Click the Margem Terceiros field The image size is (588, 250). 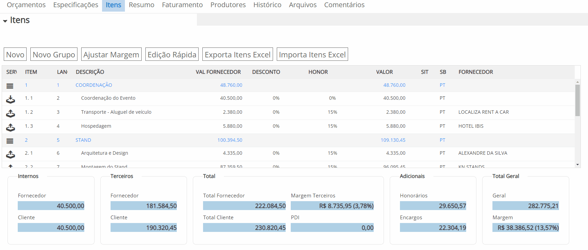[332, 206]
